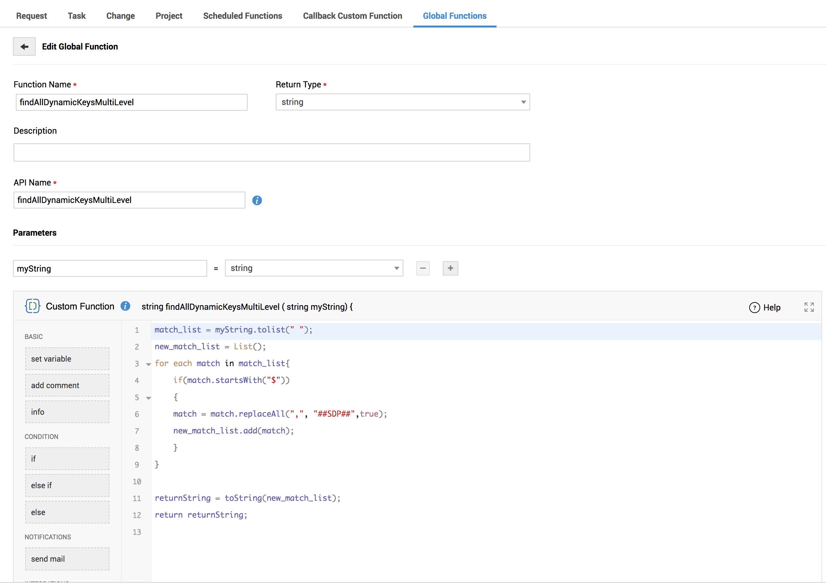
Task: Click into the Description text field
Action: (271, 152)
